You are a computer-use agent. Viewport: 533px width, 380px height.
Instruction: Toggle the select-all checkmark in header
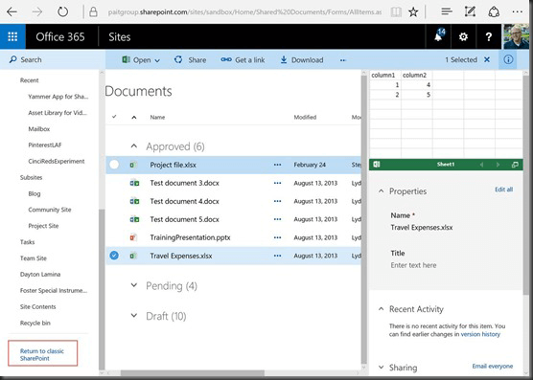tap(114, 117)
